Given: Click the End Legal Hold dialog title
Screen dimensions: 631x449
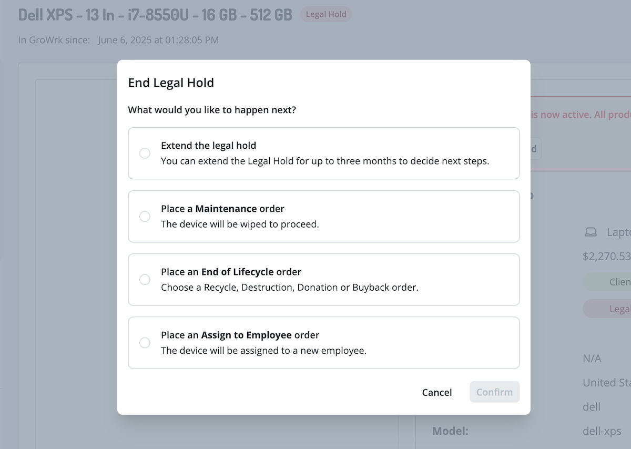Looking at the screenshot, I should point(171,83).
